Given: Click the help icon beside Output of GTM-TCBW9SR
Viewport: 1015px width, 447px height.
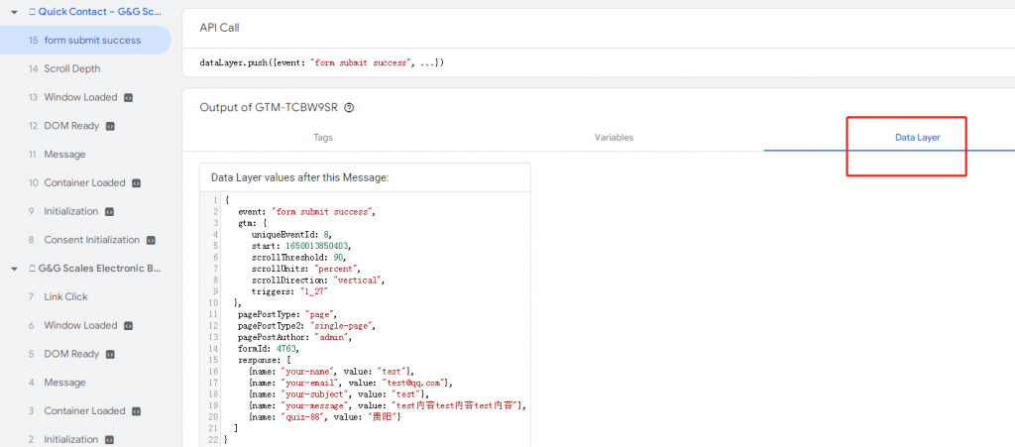Looking at the screenshot, I should (349, 108).
